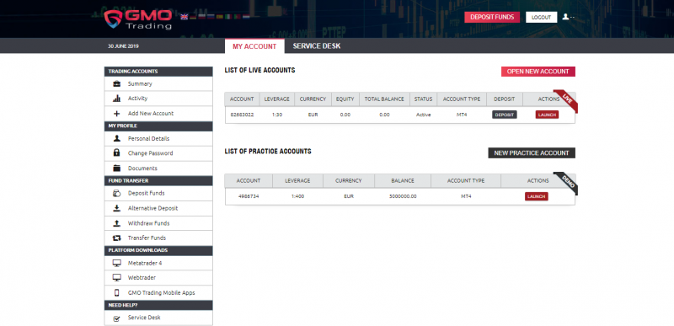Click the arrows icon for Transfer Funds
The image size is (674, 326).
116,238
